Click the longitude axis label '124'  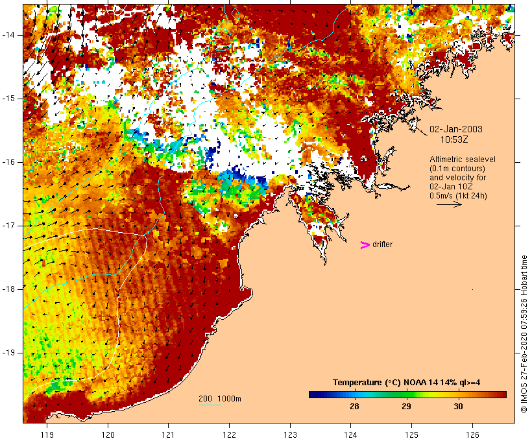(351, 435)
